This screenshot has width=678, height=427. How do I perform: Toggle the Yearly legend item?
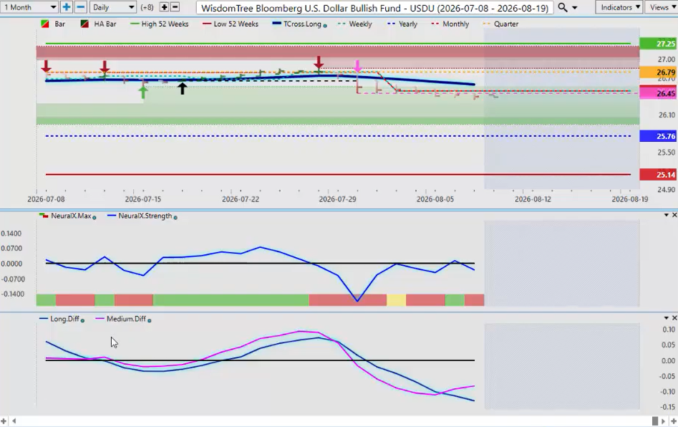click(x=402, y=24)
